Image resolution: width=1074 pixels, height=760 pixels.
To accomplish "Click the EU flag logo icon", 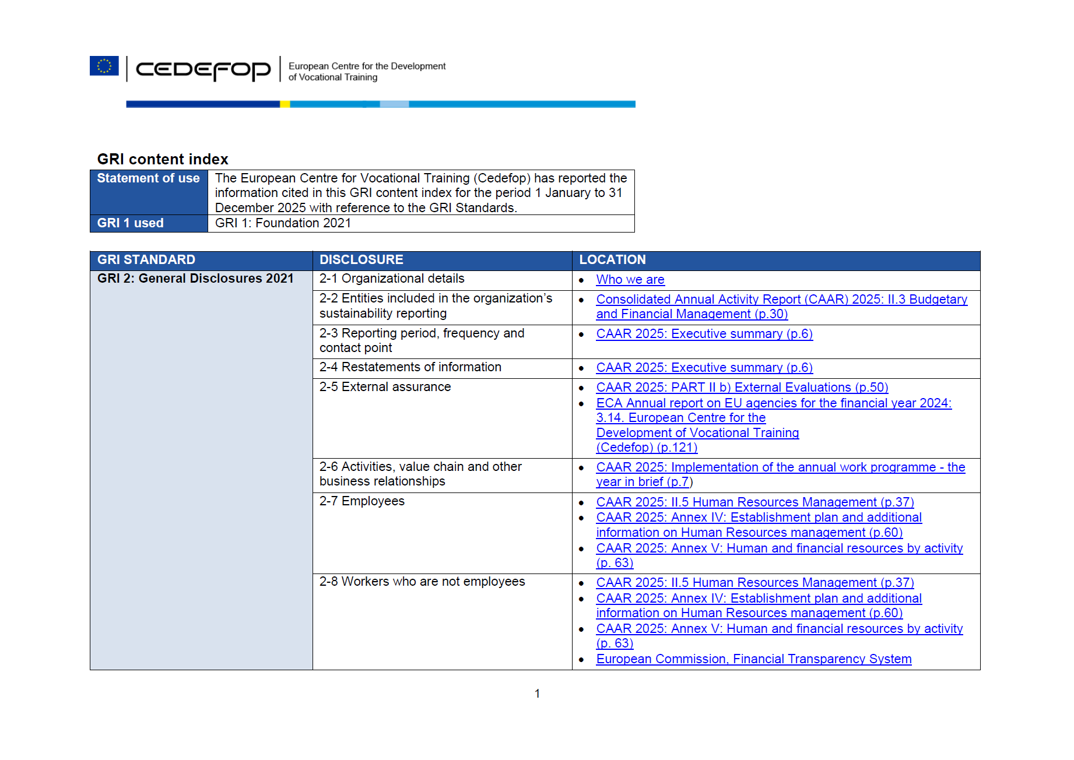I will pos(104,66).
